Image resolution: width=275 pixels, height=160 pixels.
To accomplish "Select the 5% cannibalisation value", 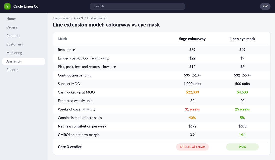I will tap(242, 118).
